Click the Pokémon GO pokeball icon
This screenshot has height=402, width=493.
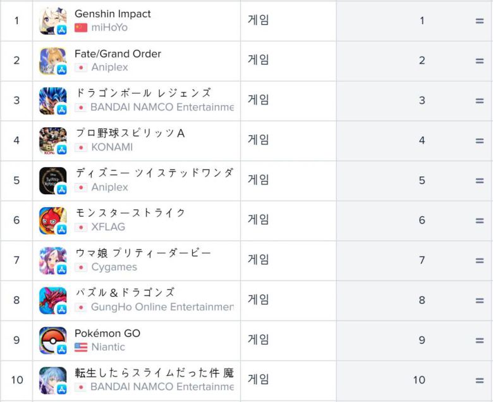tap(52, 340)
